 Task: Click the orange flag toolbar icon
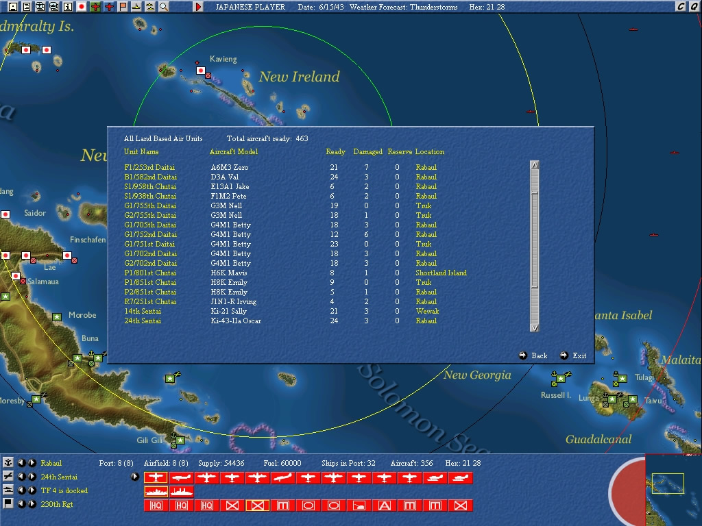123,7
